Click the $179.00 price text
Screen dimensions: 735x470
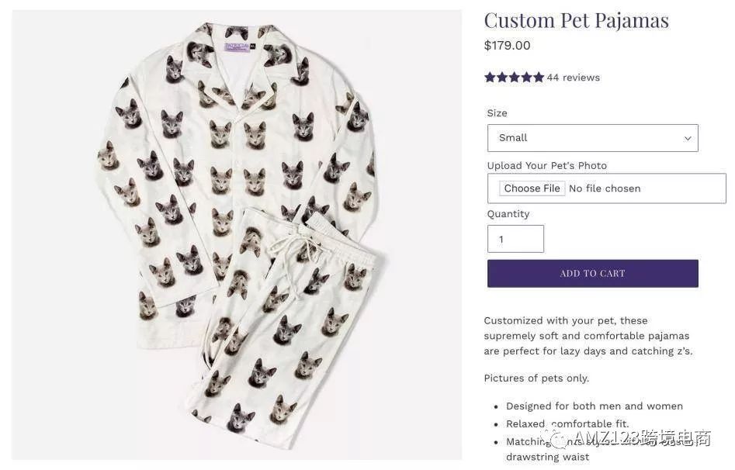pos(507,46)
